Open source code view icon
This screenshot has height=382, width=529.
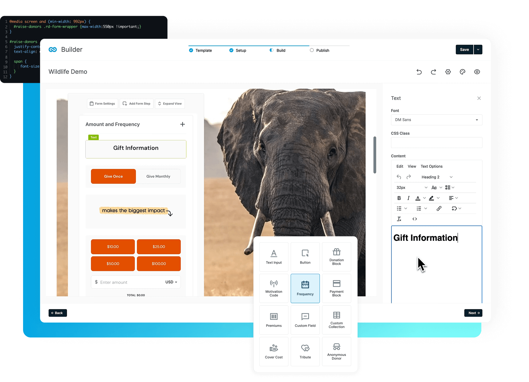pyautogui.click(x=415, y=219)
